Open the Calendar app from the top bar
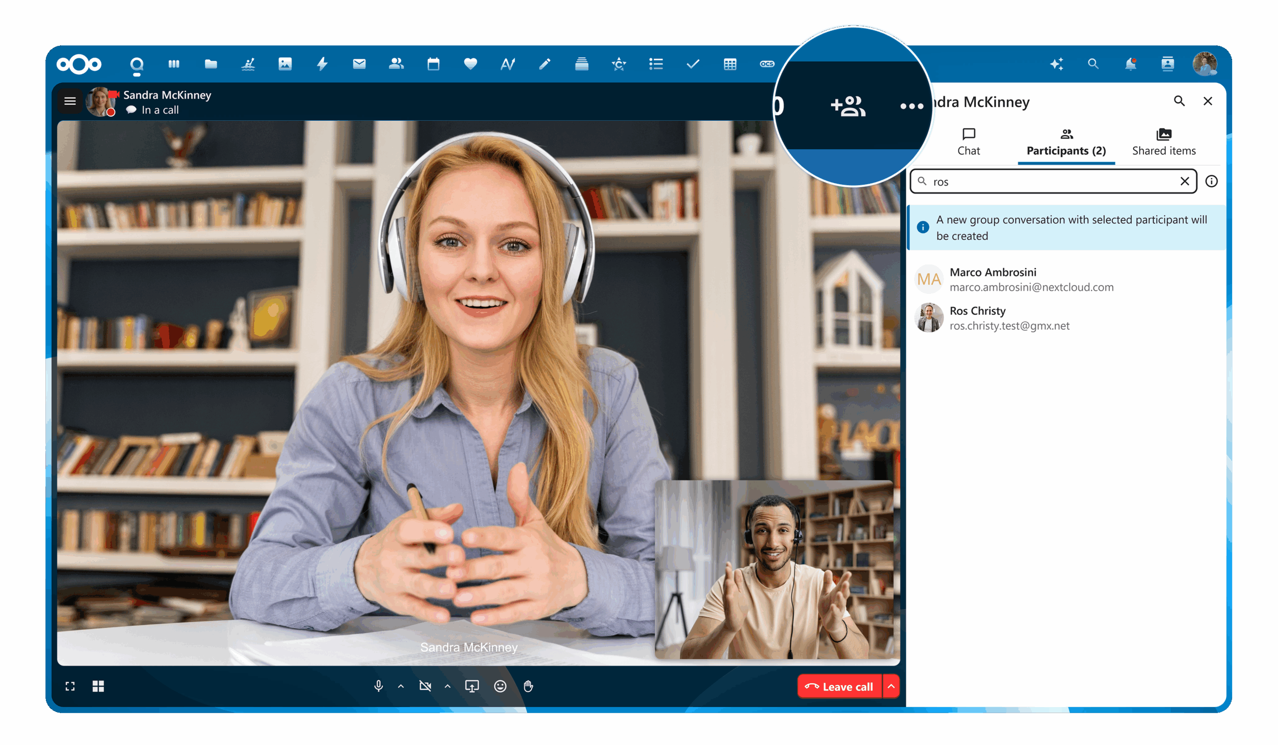Viewport: 1278px width, 745px height. (x=434, y=64)
